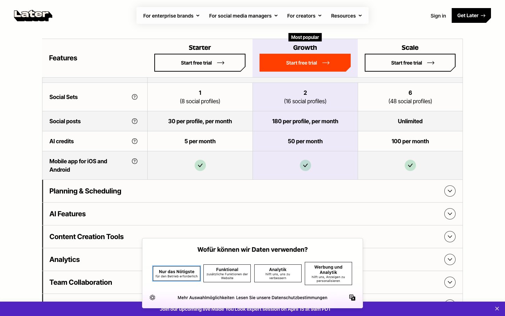The image size is (505, 316).
Task: Select 'Werbung und Analytik' cookie option
Action: (328, 274)
